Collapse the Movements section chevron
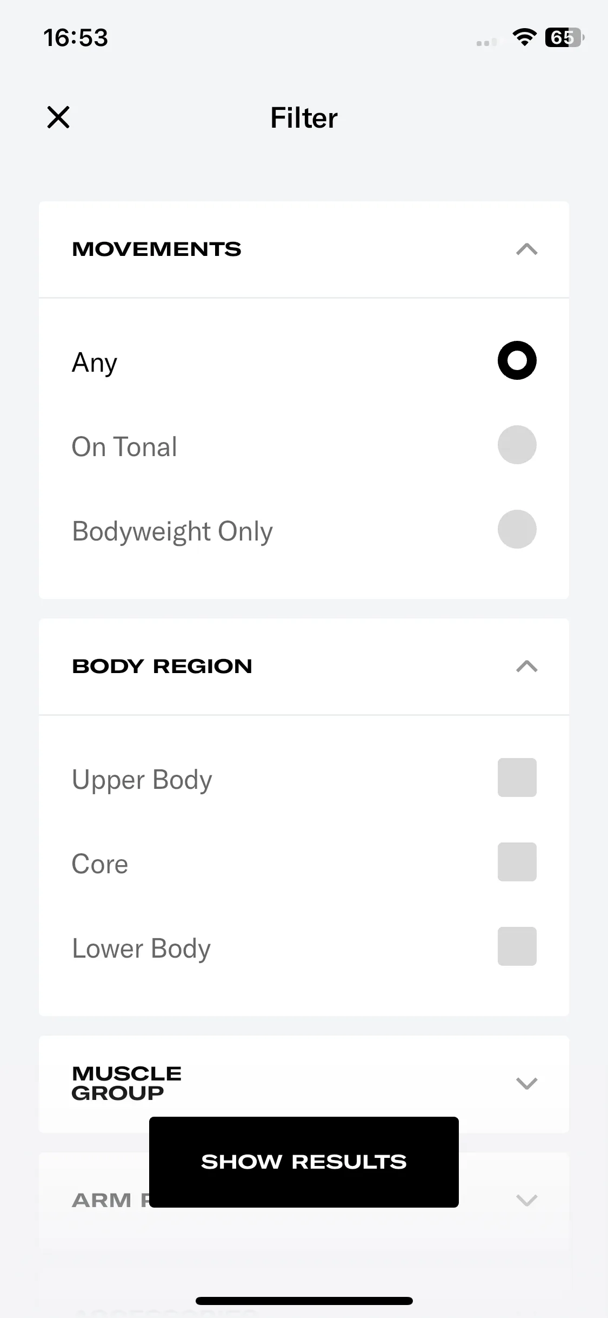Viewport: 608px width, 1318px height. pos(526,249)
